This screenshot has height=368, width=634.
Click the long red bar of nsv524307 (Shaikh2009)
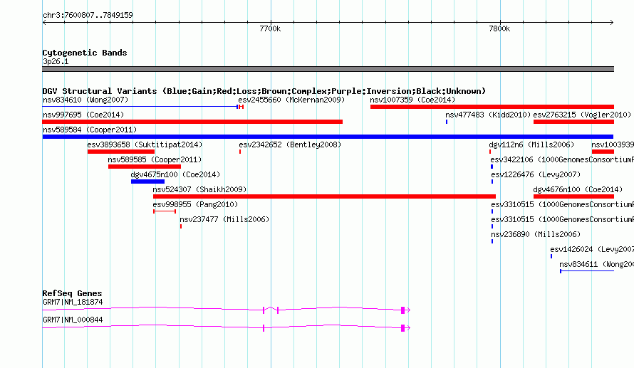pyautogui.click(x=324, y=196)
